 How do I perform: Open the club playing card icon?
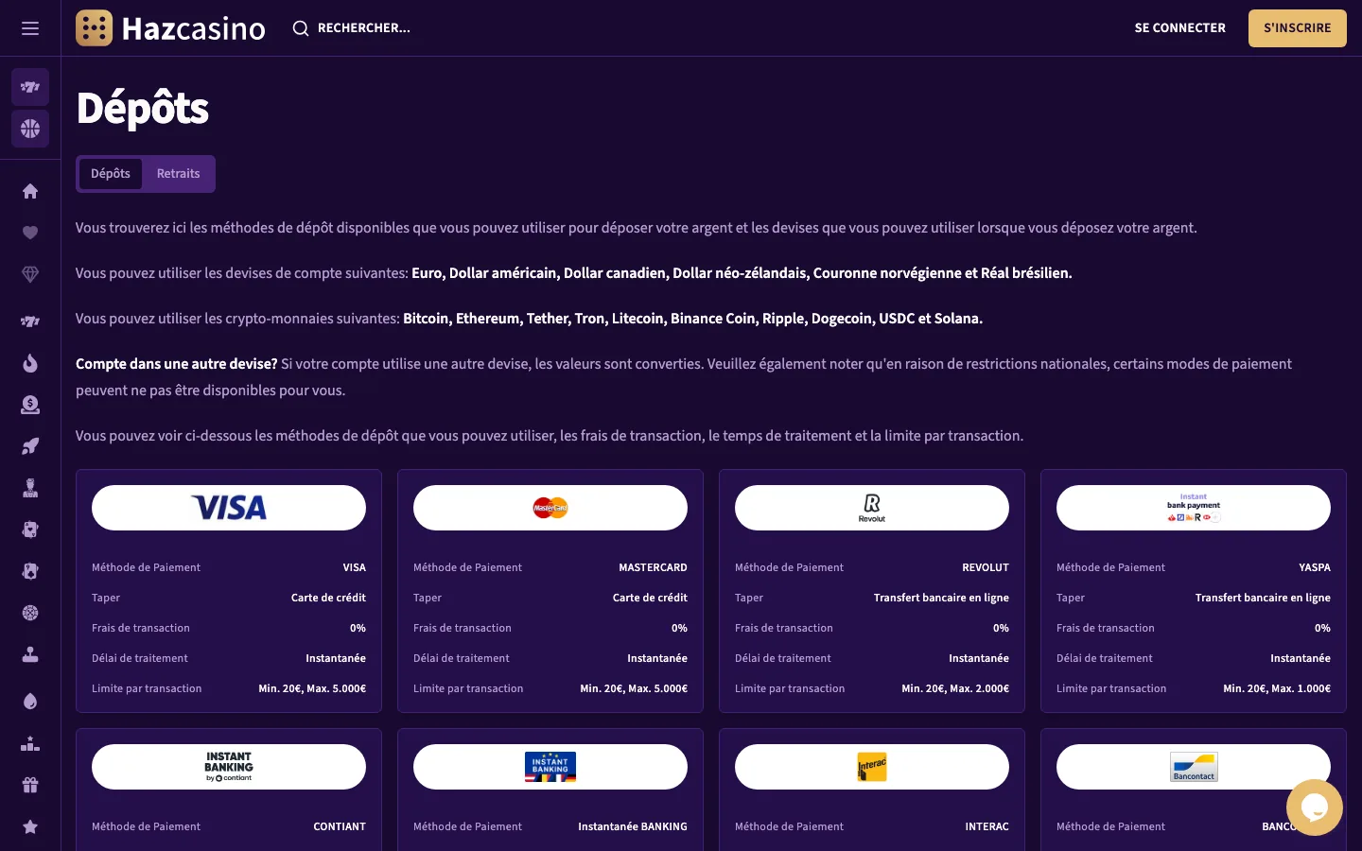30,571
